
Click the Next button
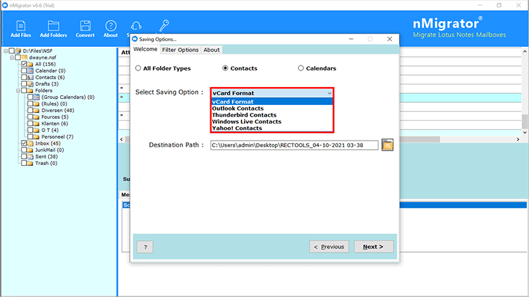click(373, 247)
